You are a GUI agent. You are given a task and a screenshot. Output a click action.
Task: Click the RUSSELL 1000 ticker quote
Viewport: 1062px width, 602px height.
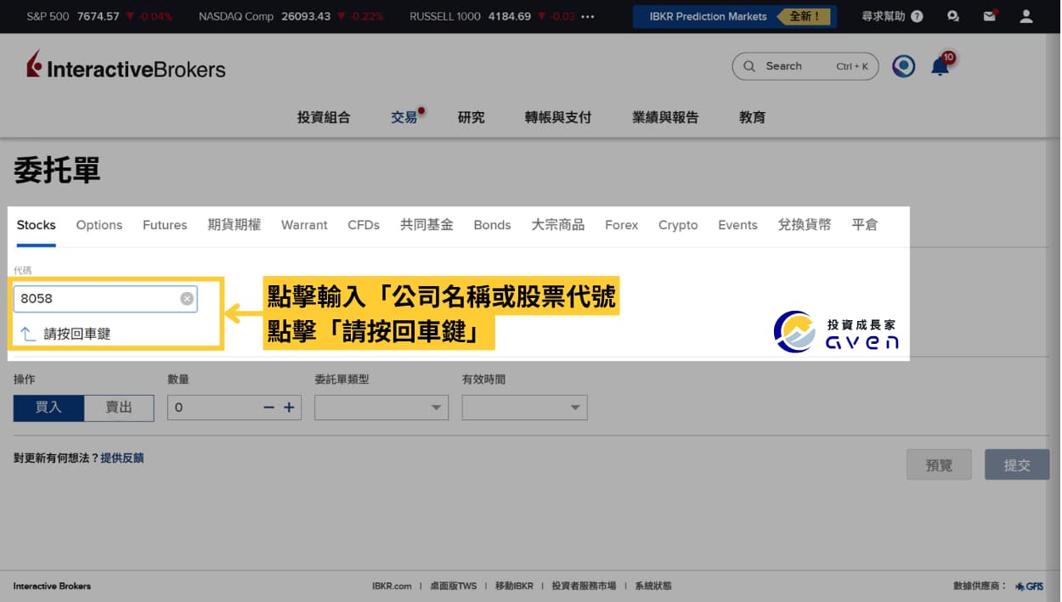[493, 16]
